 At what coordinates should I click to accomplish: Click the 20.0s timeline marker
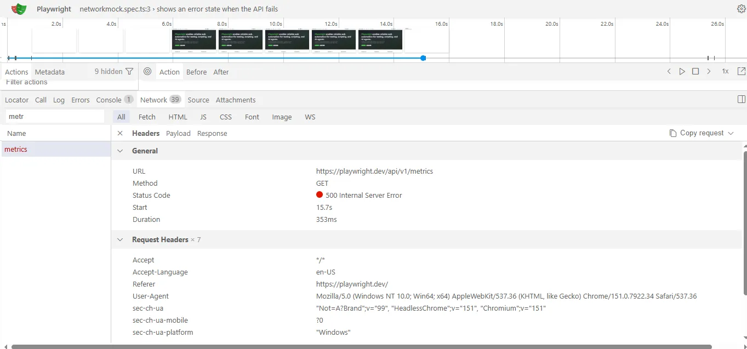tap(551, 24)
